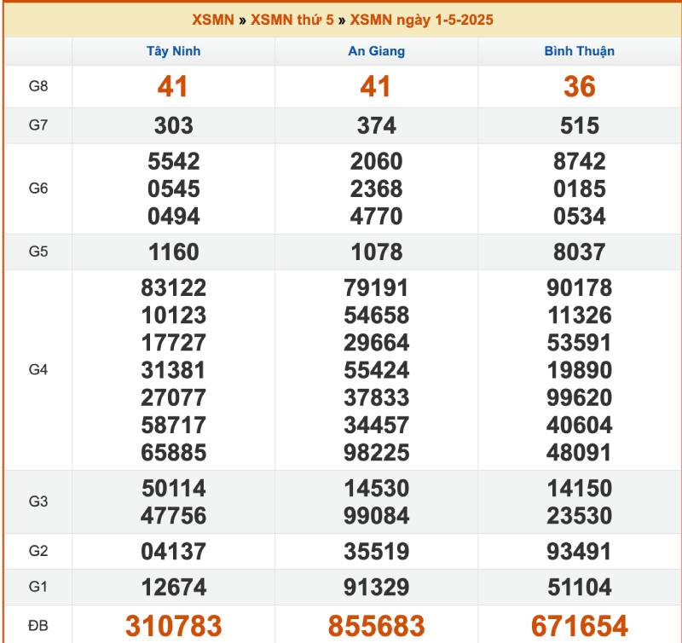The width and height of the screenshot is (682, 643).
Task: Select G7 number 303 for Tây Ninh
Action: pos(173,125)
